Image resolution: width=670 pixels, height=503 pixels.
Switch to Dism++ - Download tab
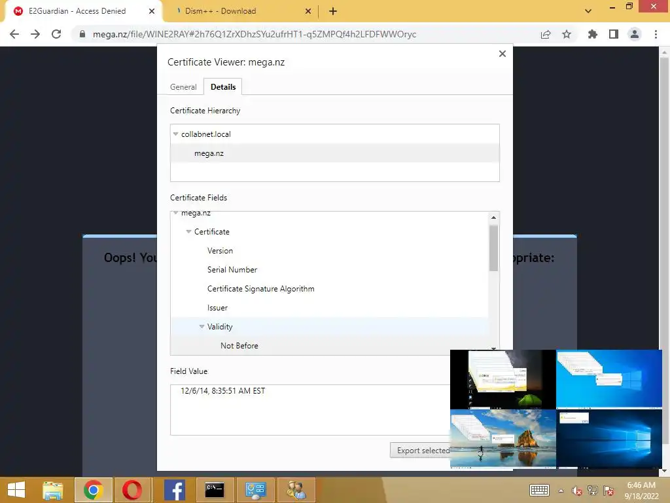point(220,11)
